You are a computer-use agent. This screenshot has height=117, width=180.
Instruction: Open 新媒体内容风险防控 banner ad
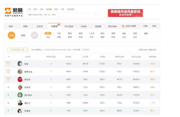coord(125,13)
